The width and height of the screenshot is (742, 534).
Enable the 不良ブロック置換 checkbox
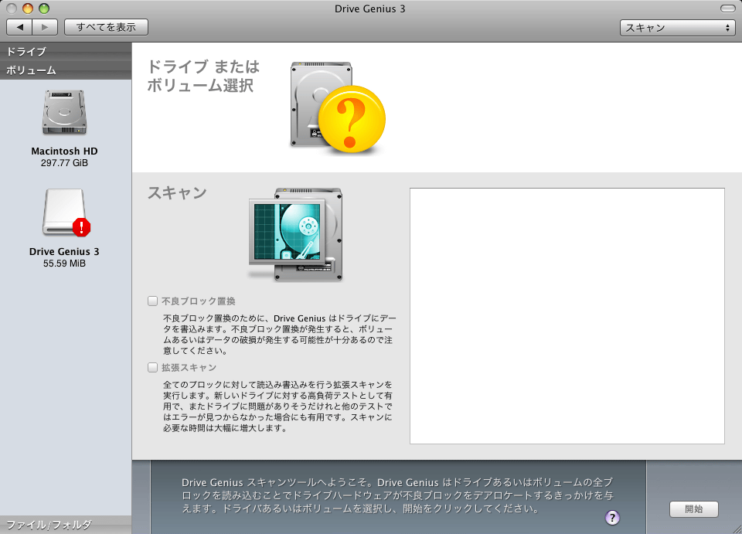pyautogui.click(x=152, y=301)
